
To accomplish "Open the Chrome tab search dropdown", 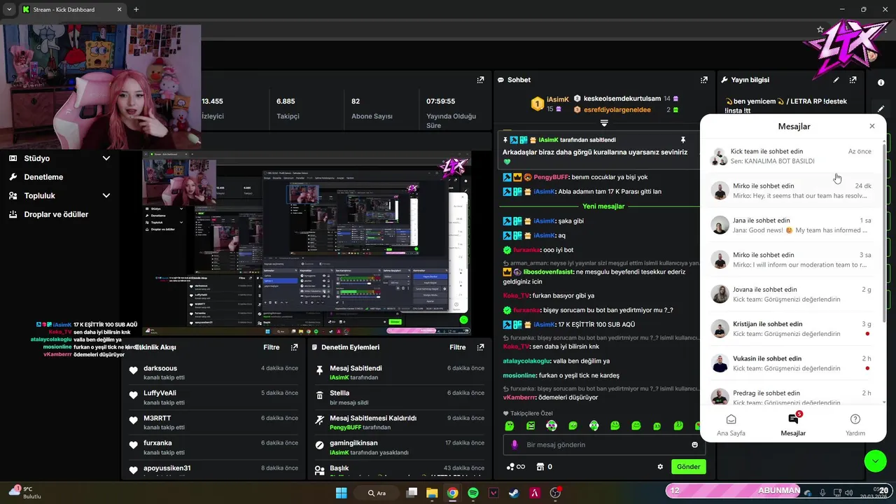I will (9, 9).
